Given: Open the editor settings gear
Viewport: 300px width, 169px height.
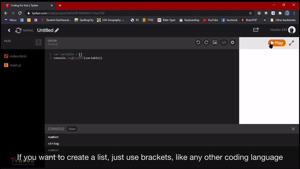Looking at the screenshot, I should tap(232, 42).
